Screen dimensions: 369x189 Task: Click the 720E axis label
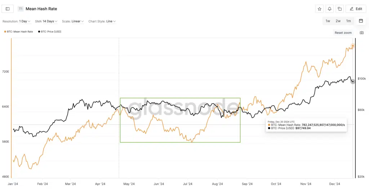coord(6,72)
